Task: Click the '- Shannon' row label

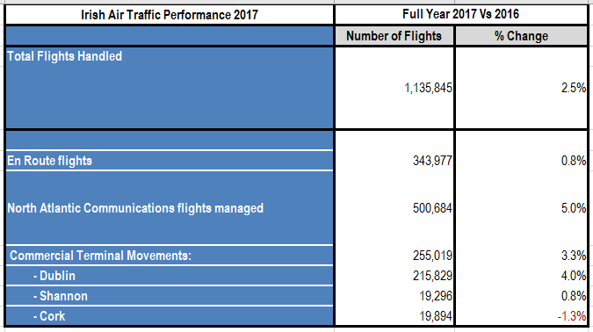Action: 60,296
